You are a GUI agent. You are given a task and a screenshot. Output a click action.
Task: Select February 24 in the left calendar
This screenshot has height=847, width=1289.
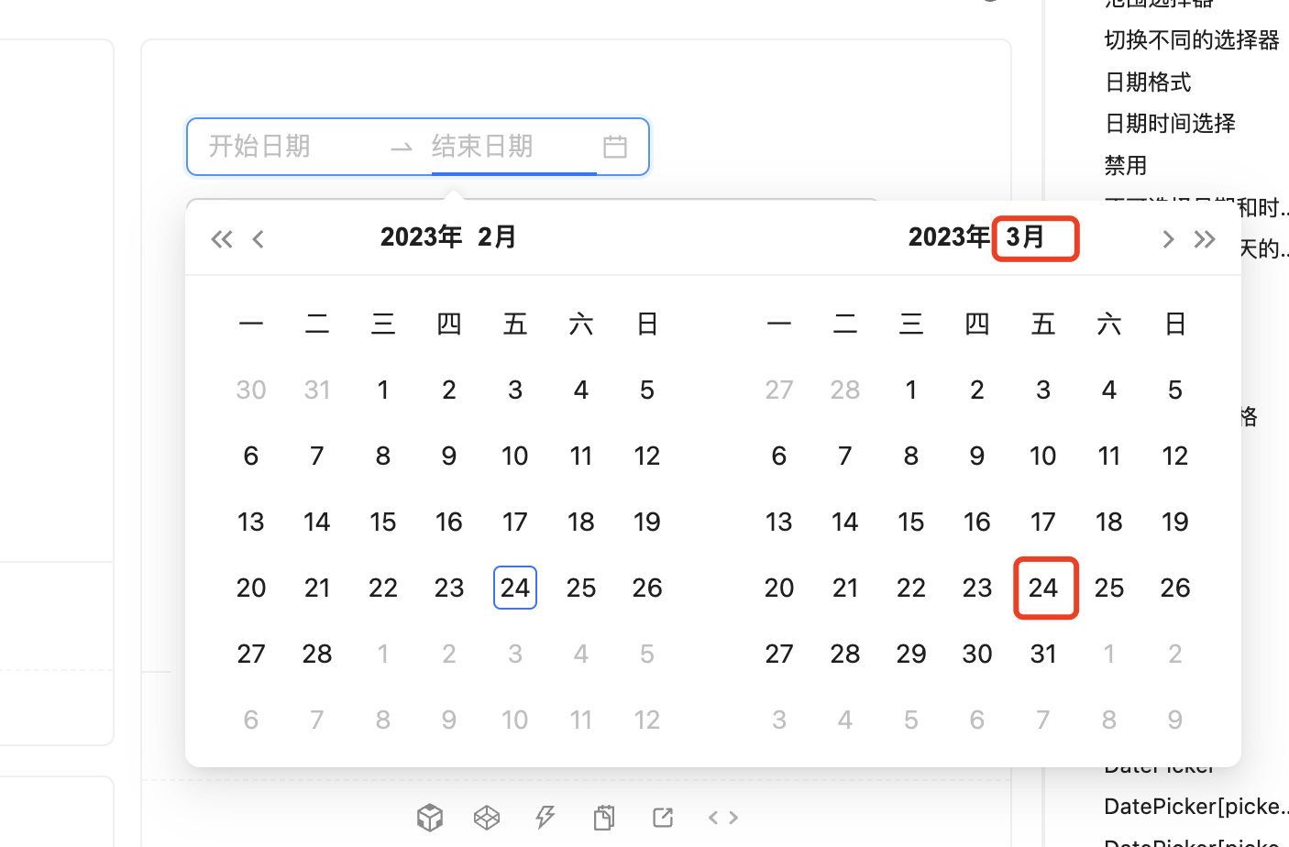pos(514,588)
